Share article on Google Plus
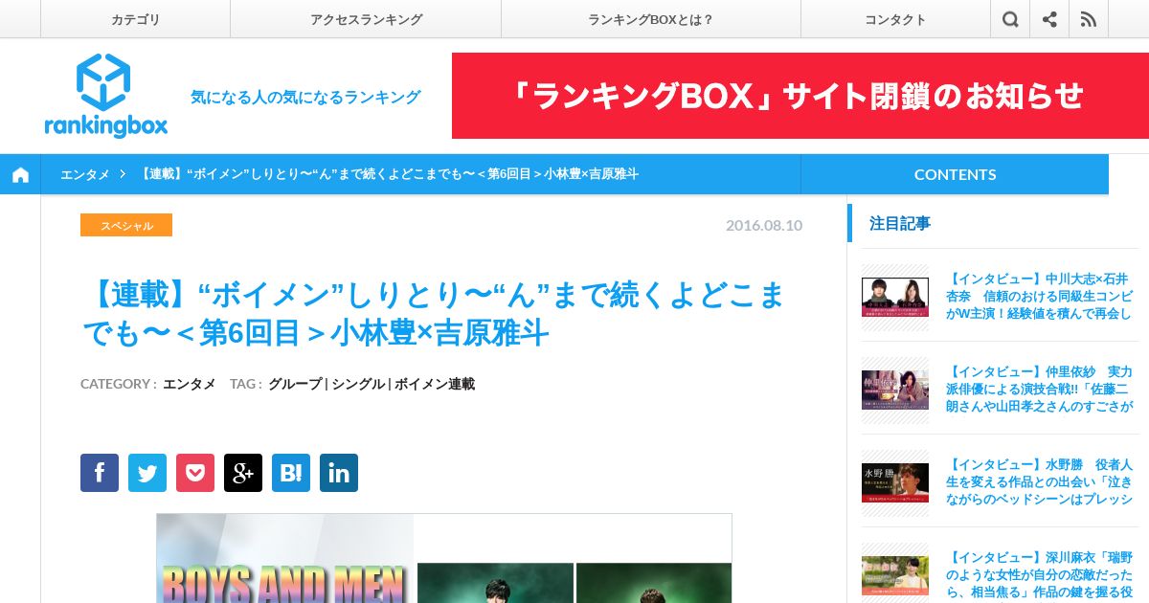 click(x=243, y=473)
